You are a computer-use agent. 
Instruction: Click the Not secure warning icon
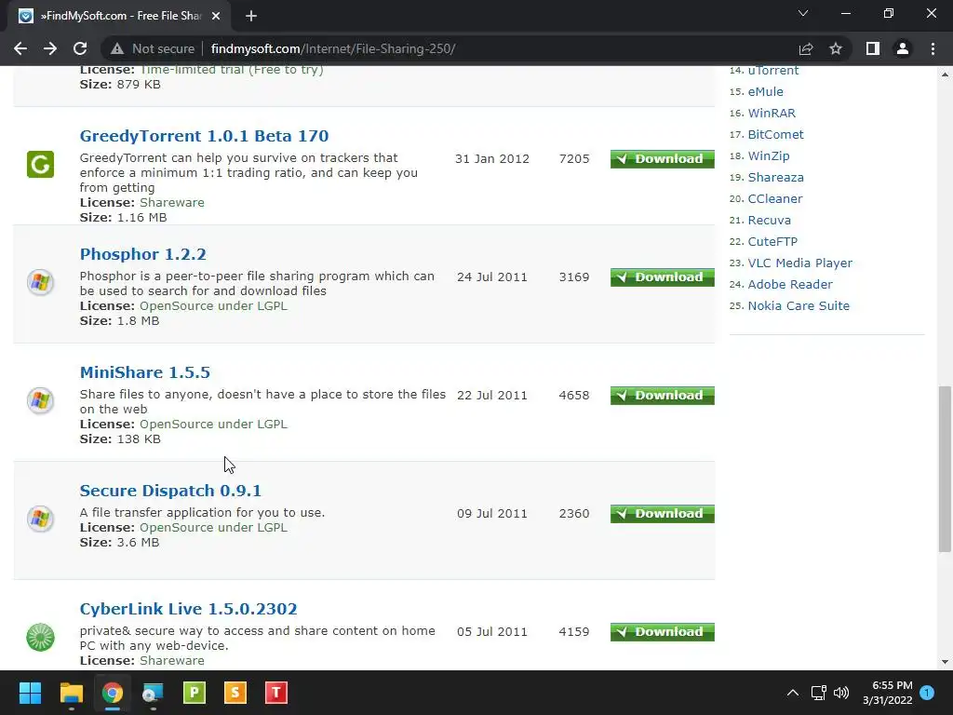(x=117, y=48)
